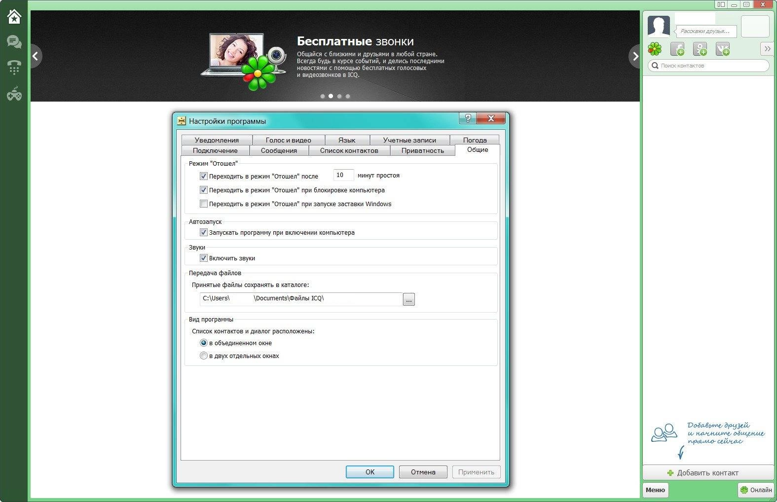Screen dimensions: 777x502
Task: Open the phone calls icon in left sidebar
Action: coord(14,67)
